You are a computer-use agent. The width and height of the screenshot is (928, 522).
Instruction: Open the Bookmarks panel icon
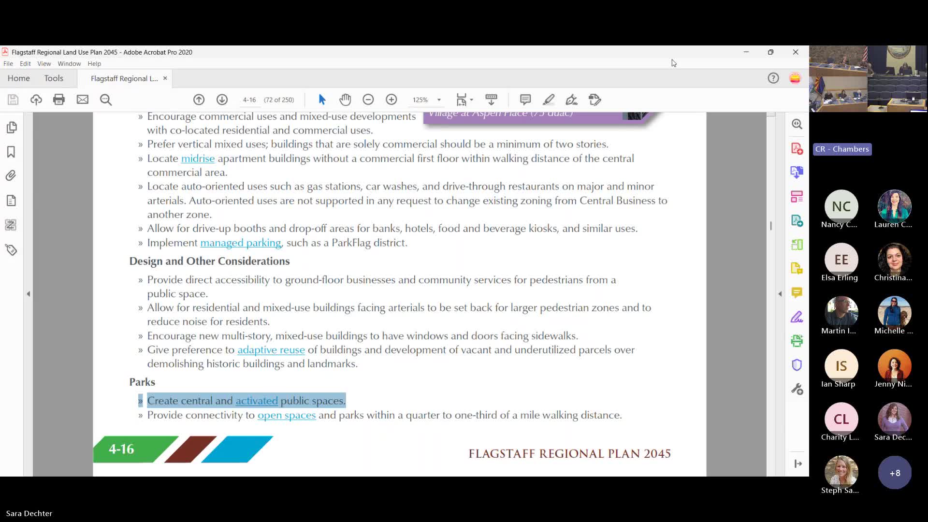click(x=11, y=152)
